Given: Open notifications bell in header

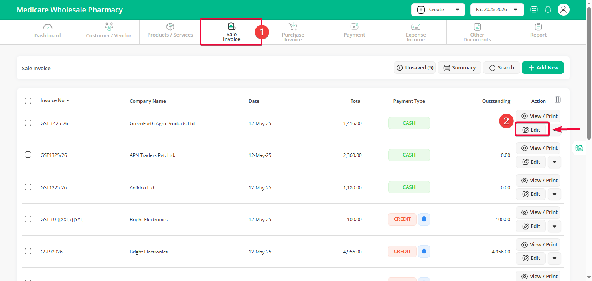Looking at the screenshot, I should (x=548, y=10).
